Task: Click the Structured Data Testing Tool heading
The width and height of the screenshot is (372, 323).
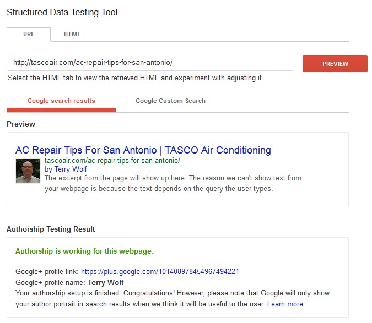Action: click(x=62, y=12)
